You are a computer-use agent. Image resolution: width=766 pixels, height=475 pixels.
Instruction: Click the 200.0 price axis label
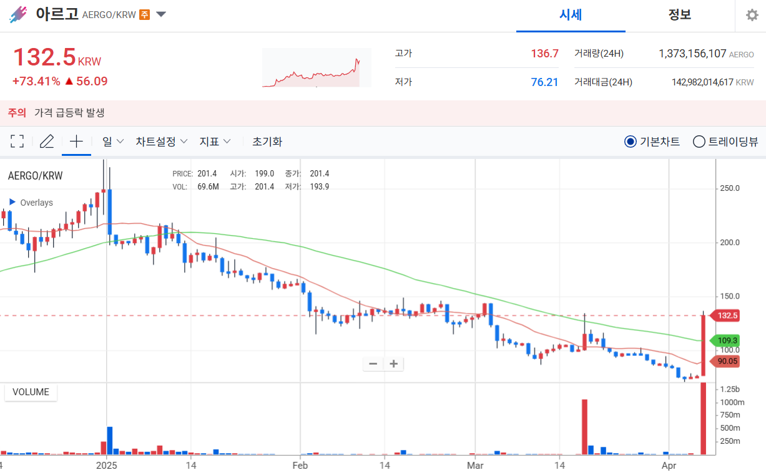click(x=729, y=242)
